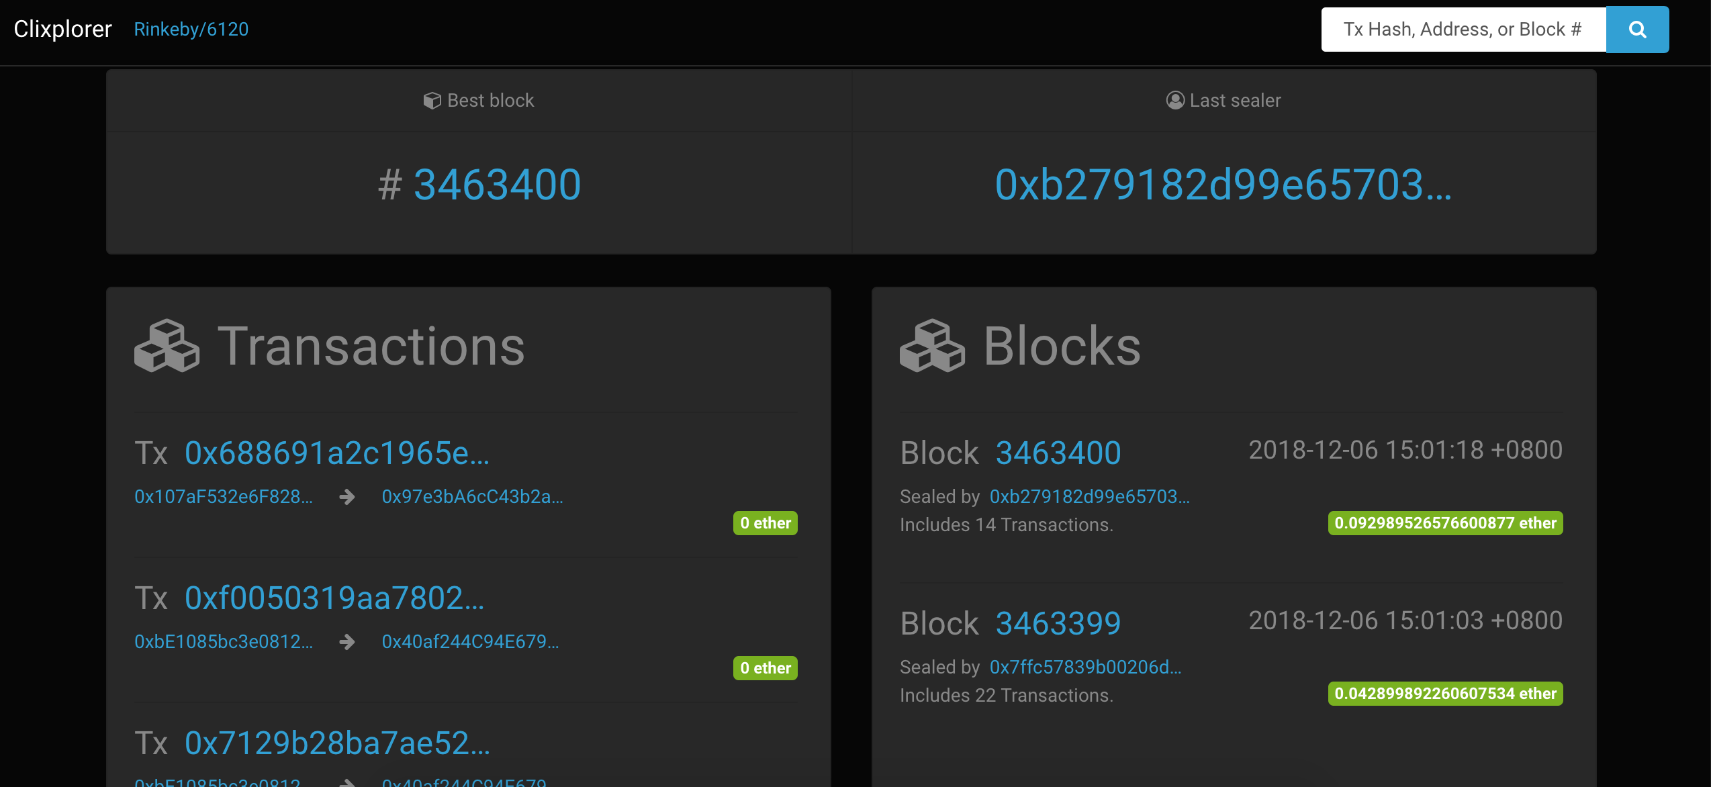Focus the Tx Hash, Address, or Block search field
Image resolution: width=1711 pixels, height=787 pixels.
[1463, 30]
